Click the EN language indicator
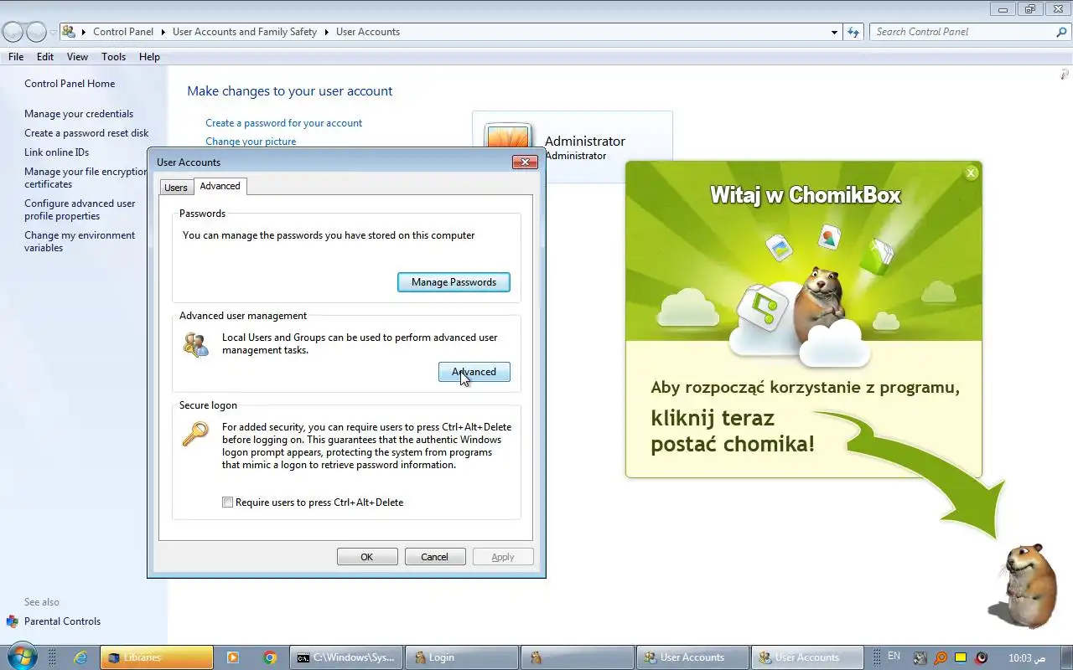 [894, 657]
